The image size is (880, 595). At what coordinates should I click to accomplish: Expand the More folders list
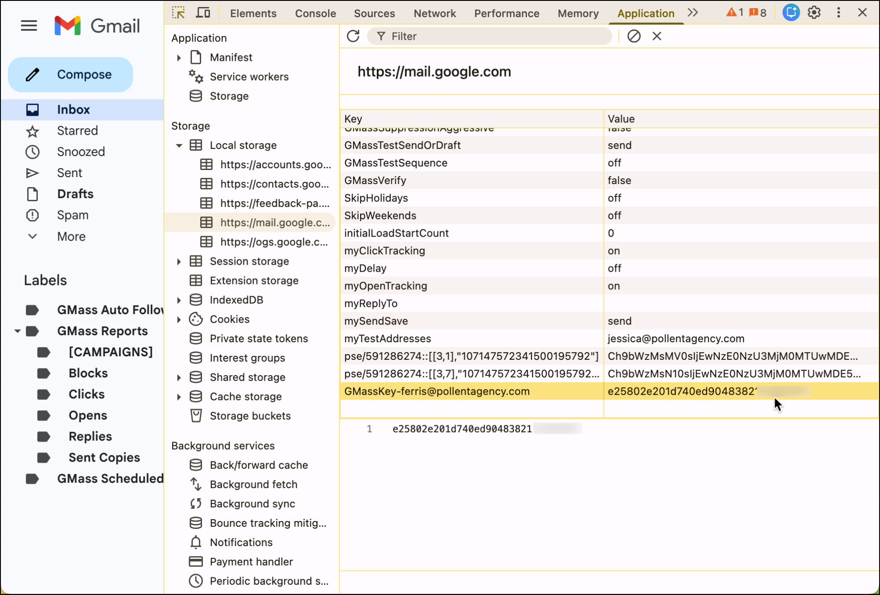tap(71, 237)
